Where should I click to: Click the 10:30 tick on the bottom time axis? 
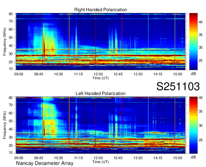point(58,158)
